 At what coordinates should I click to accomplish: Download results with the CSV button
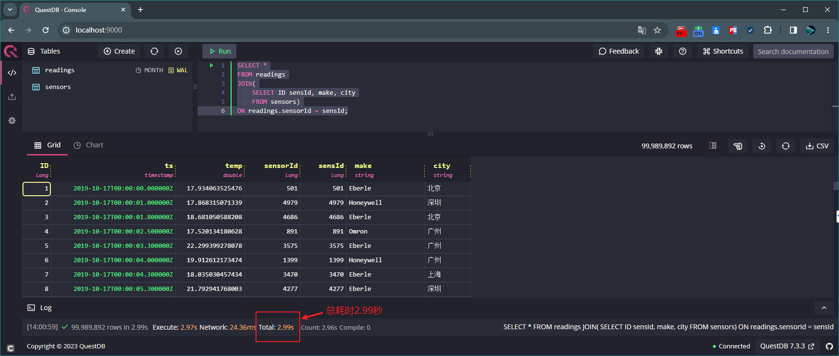click(x=817, y=146)
